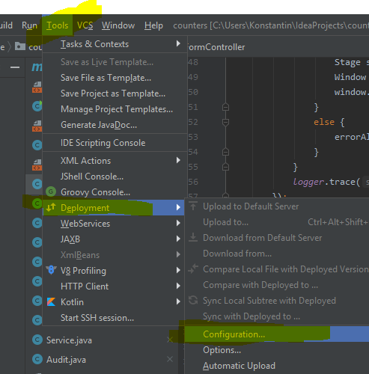Open the Window menu
This screenshot has height=374, width=369.
(x=118, y=25)
